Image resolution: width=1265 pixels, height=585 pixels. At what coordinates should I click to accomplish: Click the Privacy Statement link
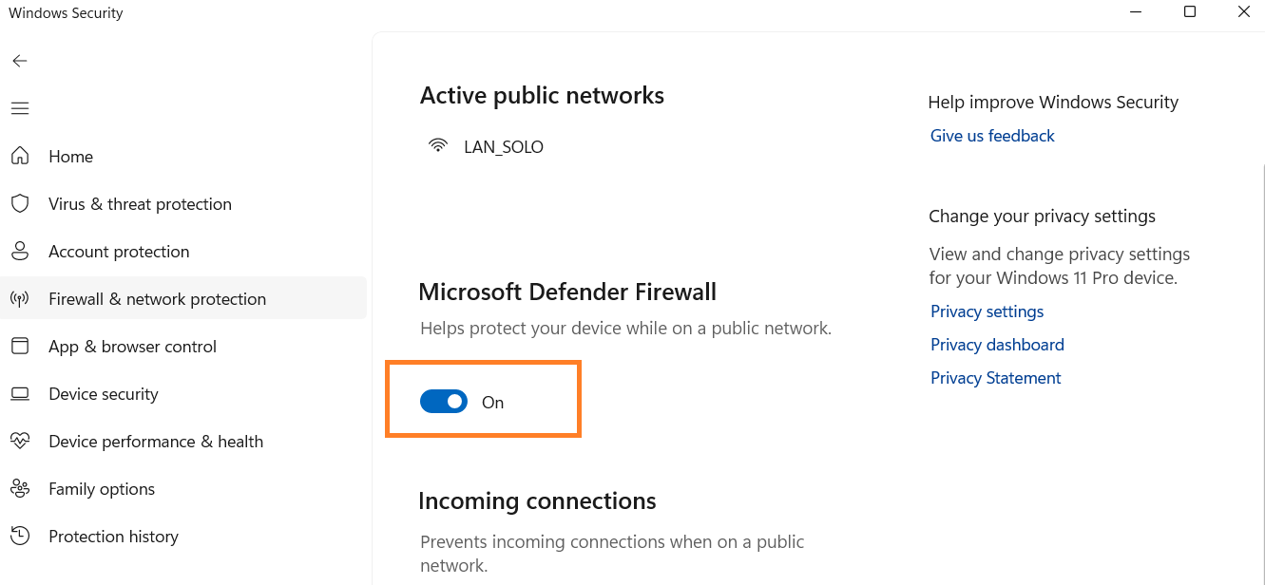tap(995, 378)
